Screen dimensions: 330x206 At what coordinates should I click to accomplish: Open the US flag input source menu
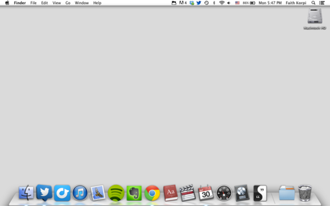click(237, 3)
